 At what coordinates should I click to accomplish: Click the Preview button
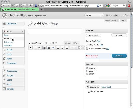[119, 35]
